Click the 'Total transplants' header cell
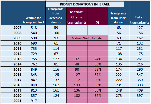The height and width of the screenshot is (104, 151). point(140,19)
